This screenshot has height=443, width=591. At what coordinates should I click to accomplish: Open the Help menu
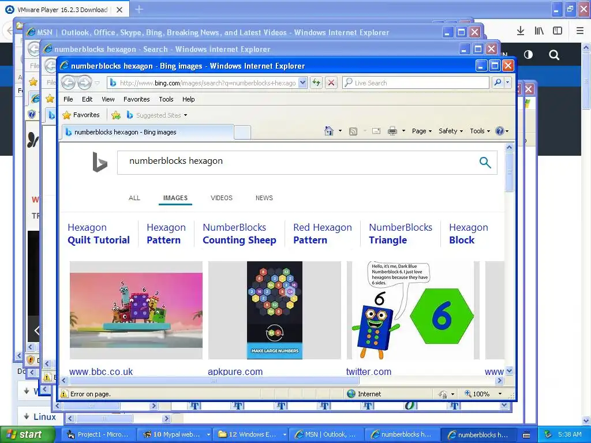point(189,99)
